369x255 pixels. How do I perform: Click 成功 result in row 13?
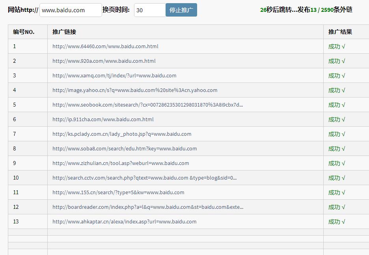pos(337,222)
